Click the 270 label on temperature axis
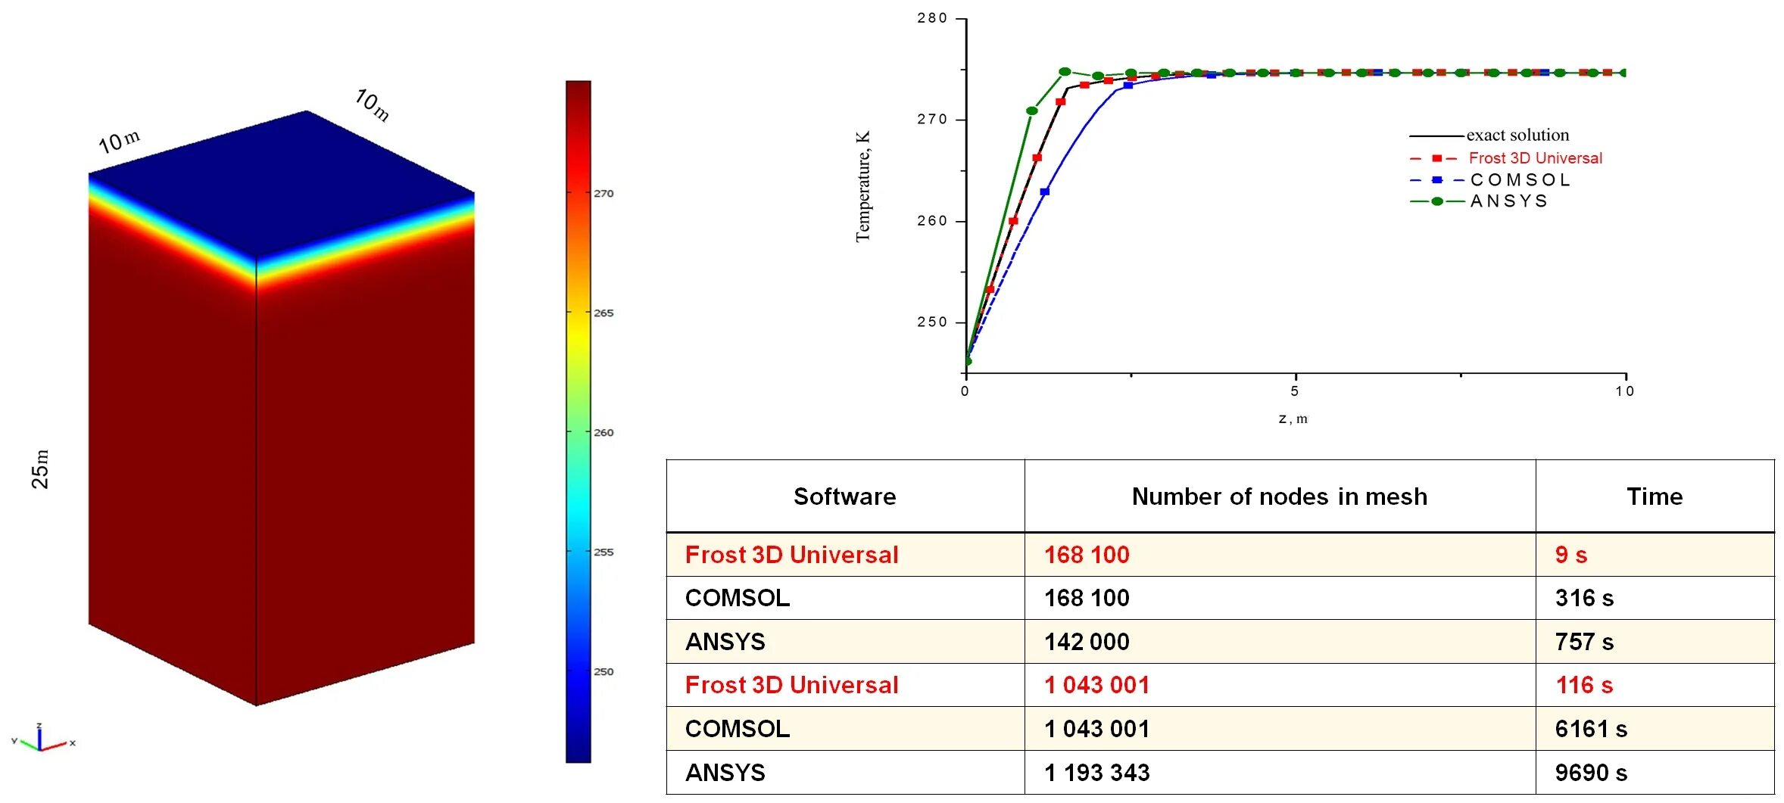 click(x=931, y=120)
